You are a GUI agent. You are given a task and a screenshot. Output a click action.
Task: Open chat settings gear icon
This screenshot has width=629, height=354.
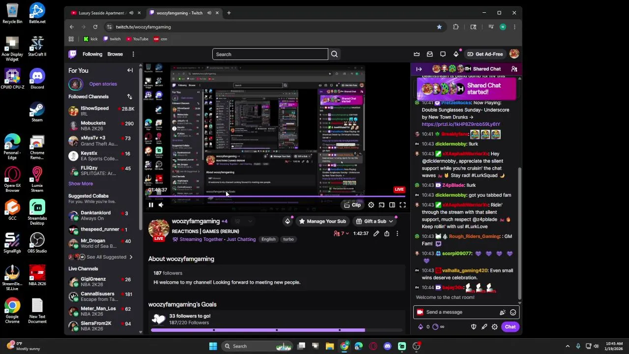click(494, 327)
